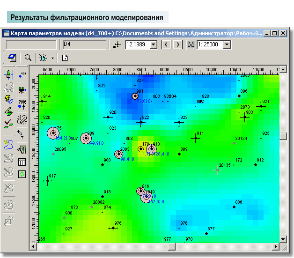Click the vertical scrollbar thumb
294x258 pixels.
283,136
